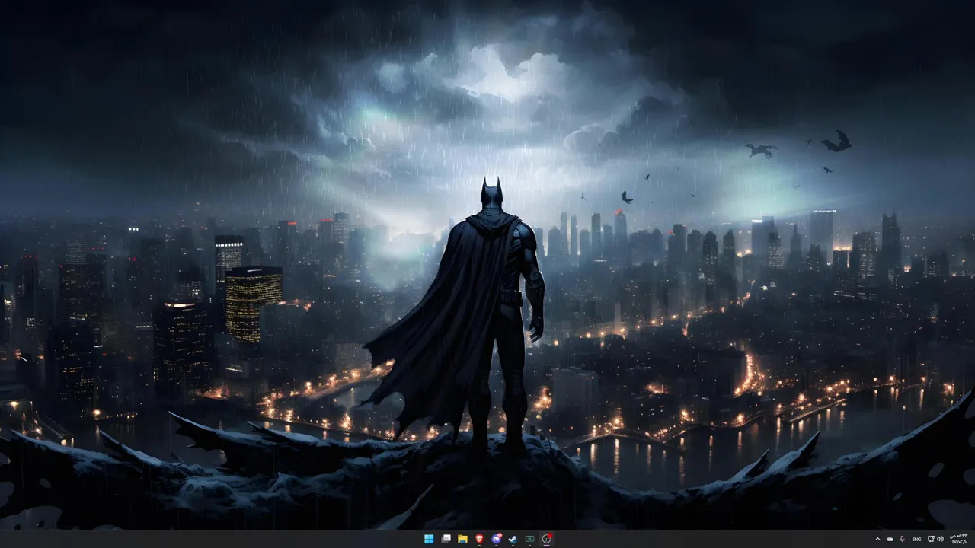Open the Xbox Game Bar taskbar icon
This screenshot has height=548, width=975.
coord(529,539)
